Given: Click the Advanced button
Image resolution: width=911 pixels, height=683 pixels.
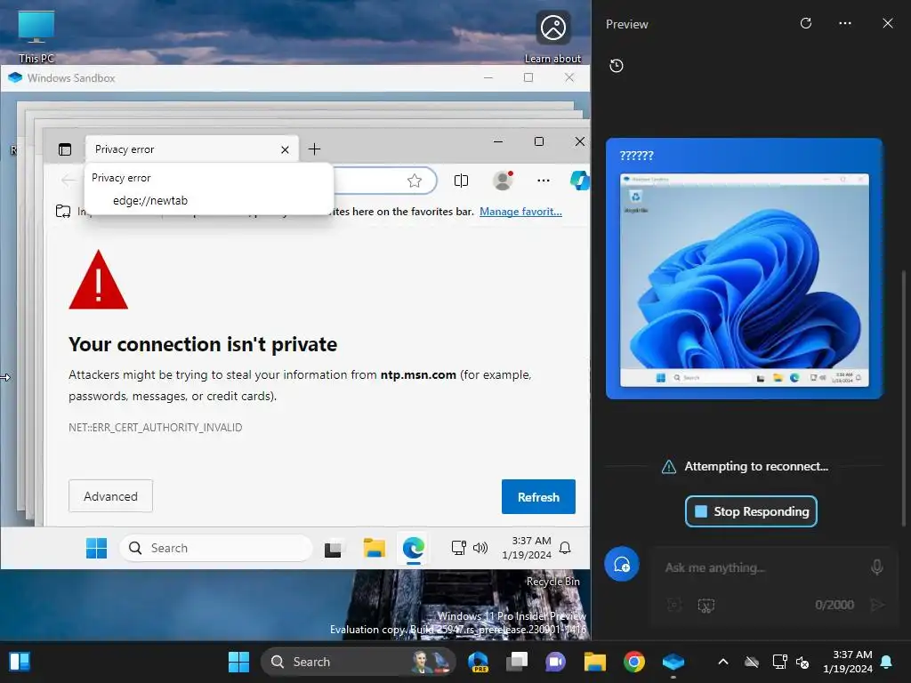Looking at the screenshot, I should [110, 496].
